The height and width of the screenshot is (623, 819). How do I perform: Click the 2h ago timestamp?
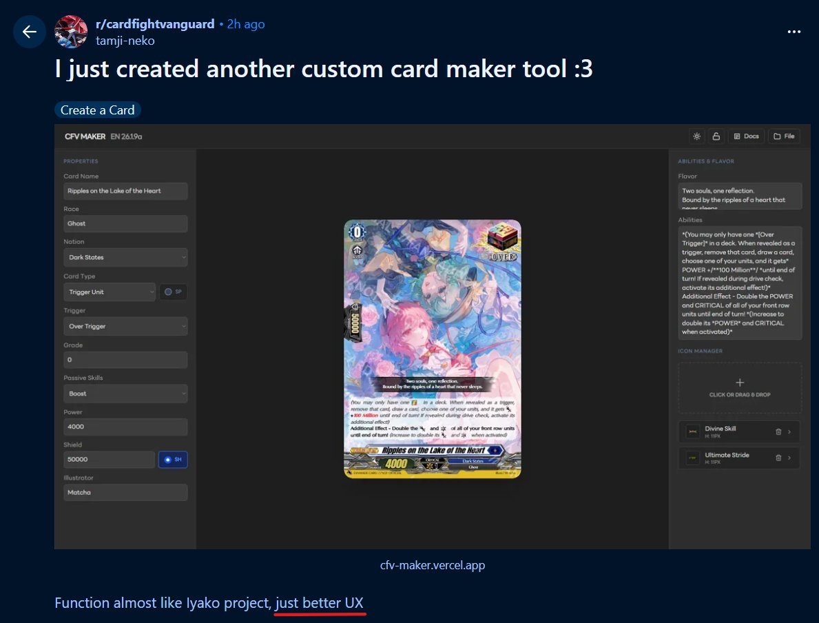click(246, 24)
